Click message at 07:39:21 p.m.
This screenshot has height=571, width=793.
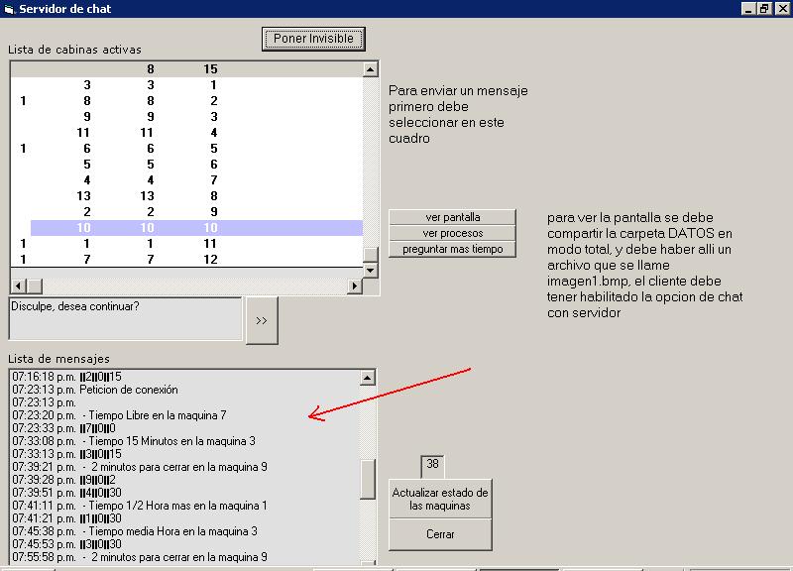point(140,467)
